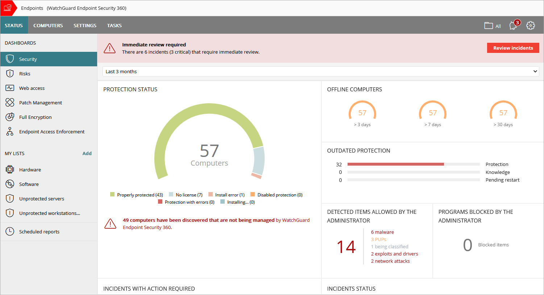Switch to the STATUS tab
The height and width of the screenshot is (295, 544).
[x=14, y=25]
